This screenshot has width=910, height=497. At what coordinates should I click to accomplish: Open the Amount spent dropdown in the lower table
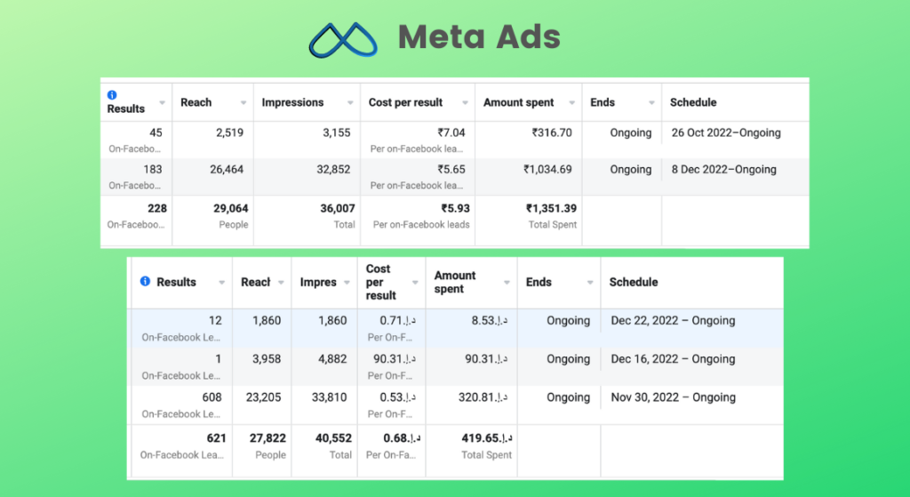[x=507, y=283]
